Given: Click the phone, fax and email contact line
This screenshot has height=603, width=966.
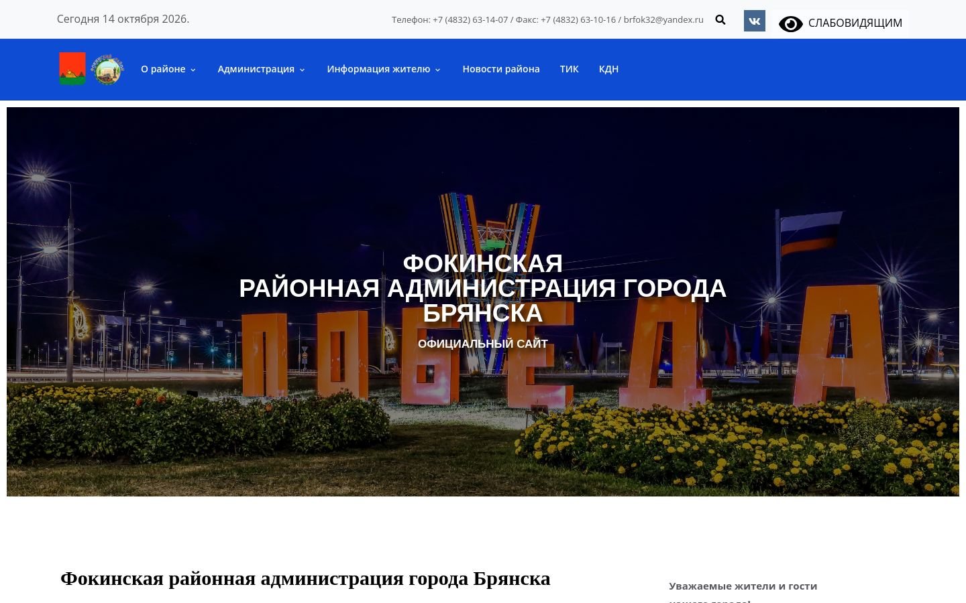Looking at the screenshot, I should [x=547, y=19].
